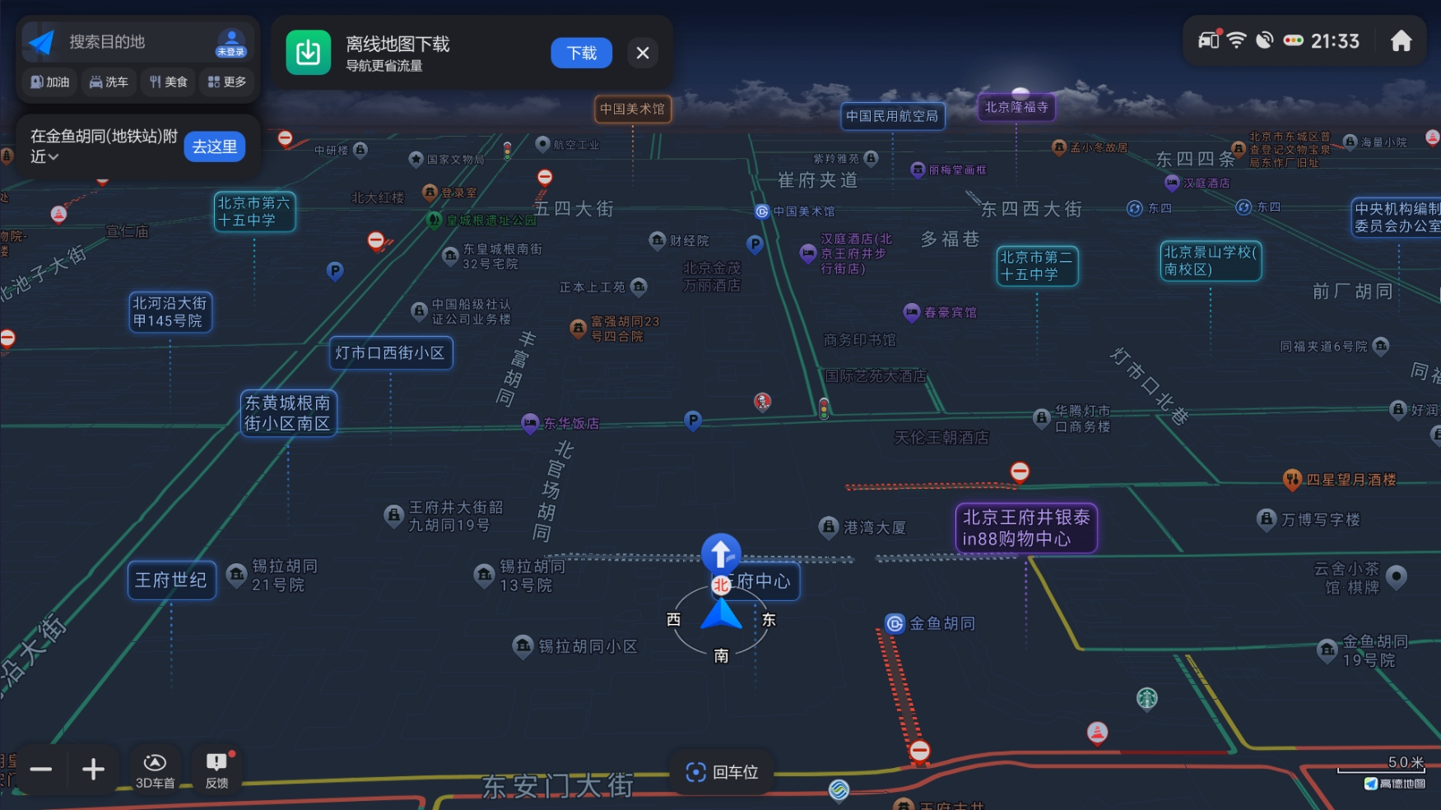The width and height of the screenshot is (1441, 810).
Task: Zoom out with the minus button
Action: pyautogui.click(x=41, y=770)
